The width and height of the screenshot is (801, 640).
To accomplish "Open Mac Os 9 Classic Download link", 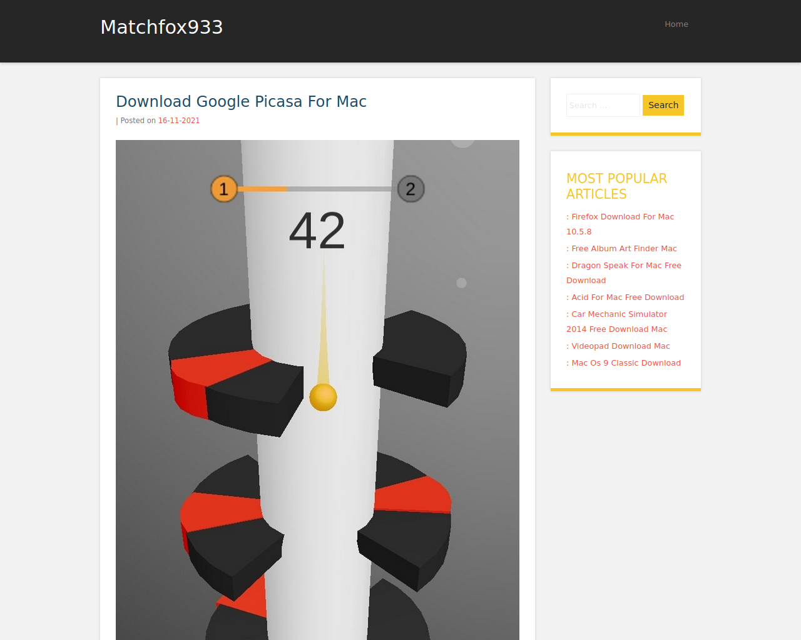I will pyautogui.click(x=623, y=363).
